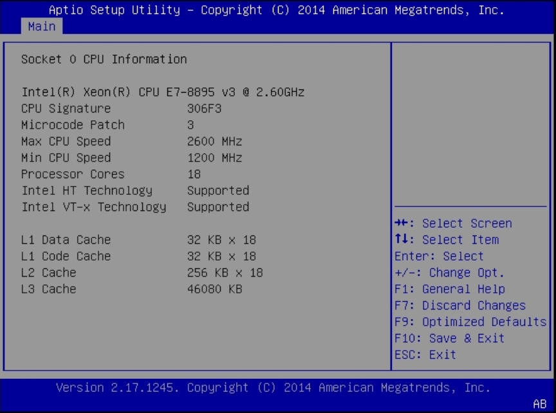
Task: Click the 2600 MHz value
Action: [x=215, y=142]
